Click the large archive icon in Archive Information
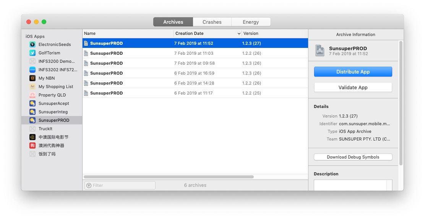The width and height of the screenshot is (425, 219). click(320, 51)
